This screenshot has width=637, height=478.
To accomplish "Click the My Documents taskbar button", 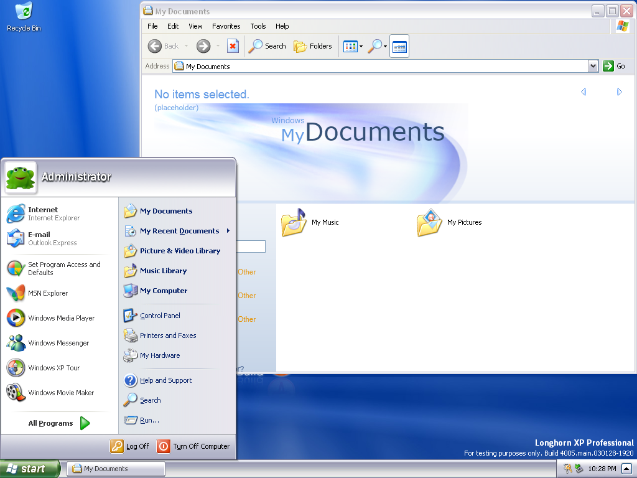I will click(x=116, y=469).
